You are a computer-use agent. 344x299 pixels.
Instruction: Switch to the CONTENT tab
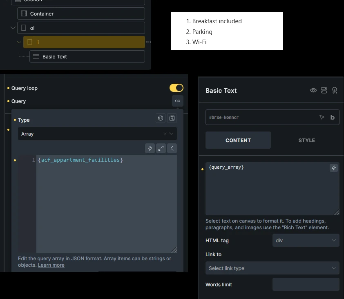click(x=238, y=140)
